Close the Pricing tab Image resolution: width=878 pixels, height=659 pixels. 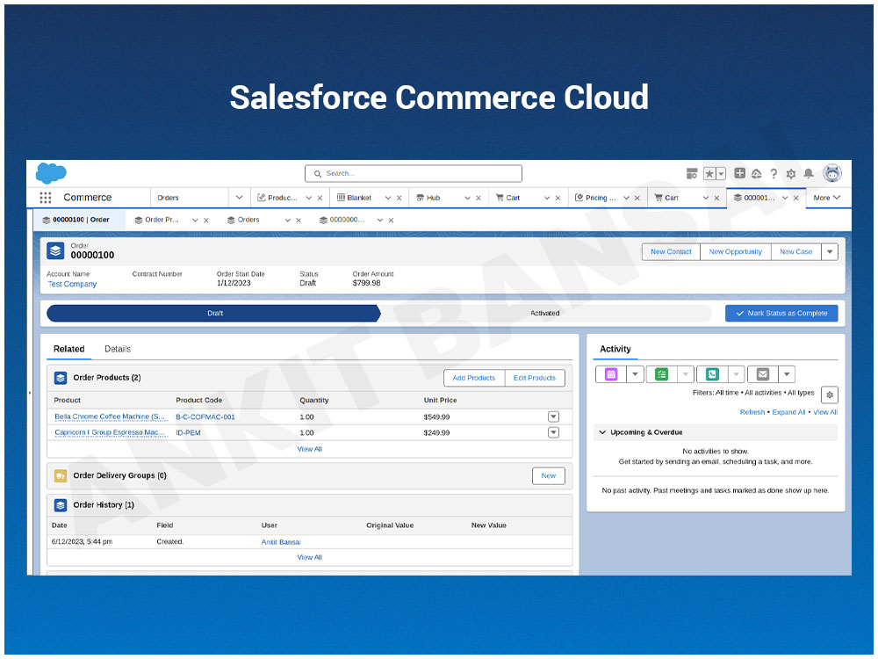[637, 198]
